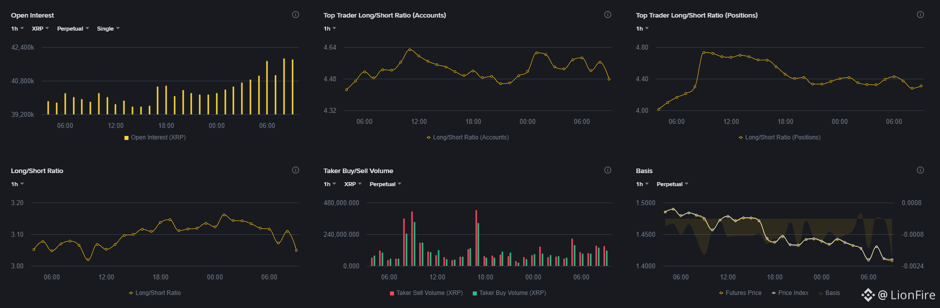Screen dimensions: 940x308
Task: Expand the Perpetual dropdown in Basis panel
Action: tap(673, 184)
